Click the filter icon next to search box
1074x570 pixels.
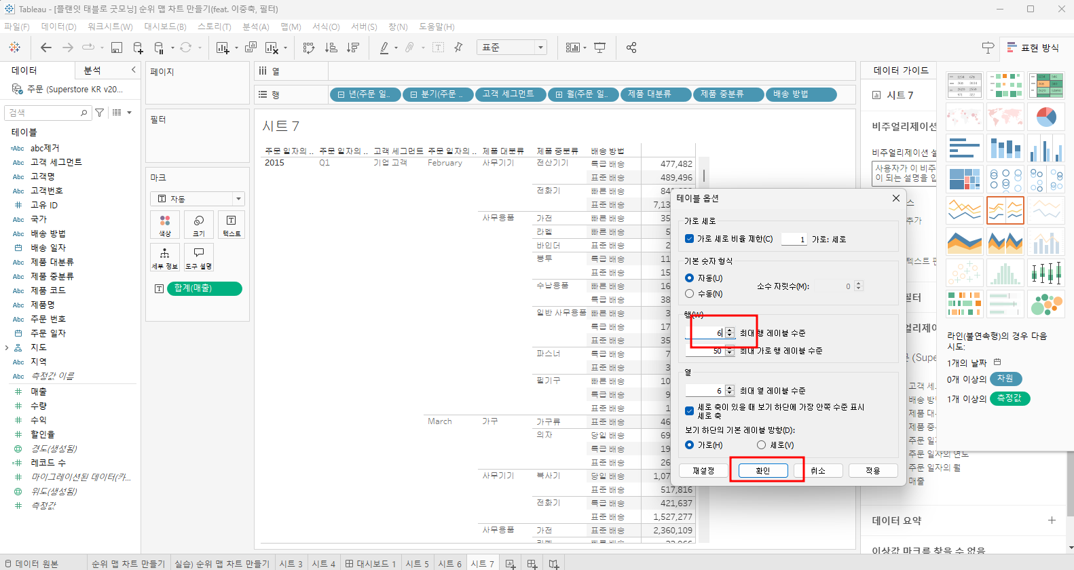[x=100, y=113]
